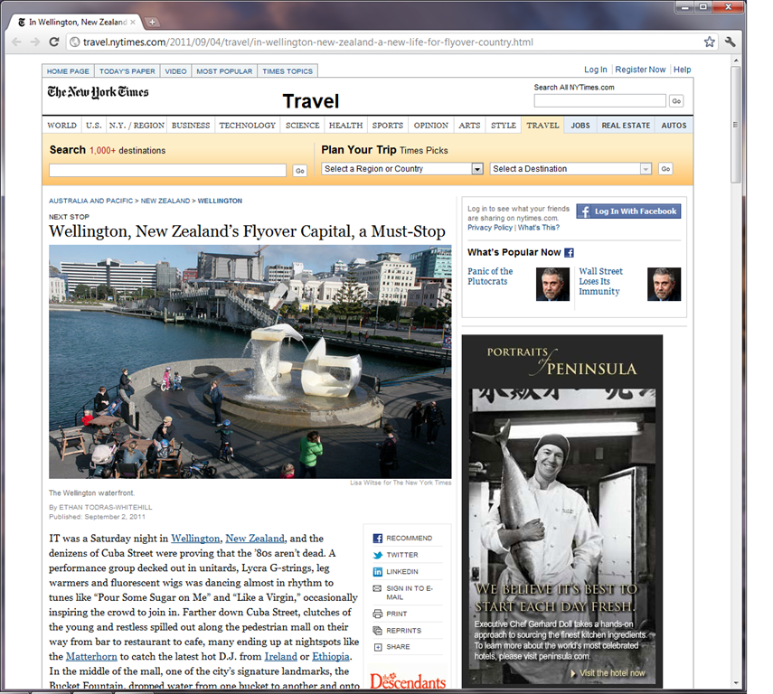Go to the WORLD section
Screen dimensions: 773x694
pos(61,126)
